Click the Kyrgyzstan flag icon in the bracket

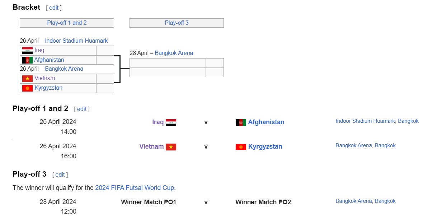[x=27, y=88]
